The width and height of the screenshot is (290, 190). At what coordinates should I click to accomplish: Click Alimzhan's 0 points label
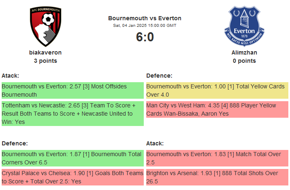tap(244, 61)
